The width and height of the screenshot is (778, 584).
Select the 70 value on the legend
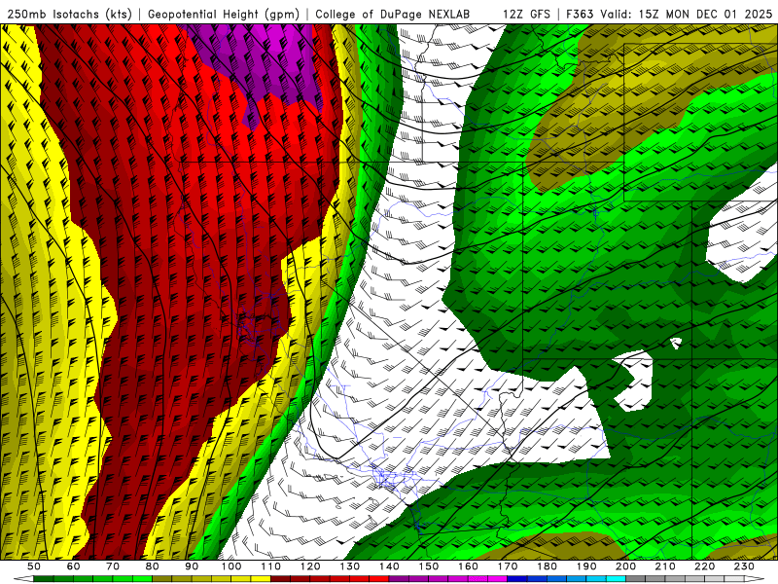click(x=113, y=566)
